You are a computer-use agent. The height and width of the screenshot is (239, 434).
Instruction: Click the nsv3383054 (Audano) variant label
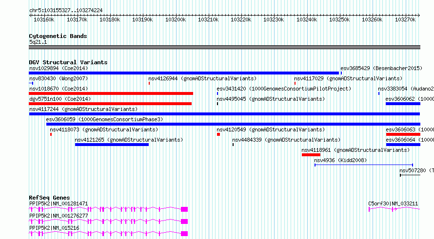coord(406,89)
